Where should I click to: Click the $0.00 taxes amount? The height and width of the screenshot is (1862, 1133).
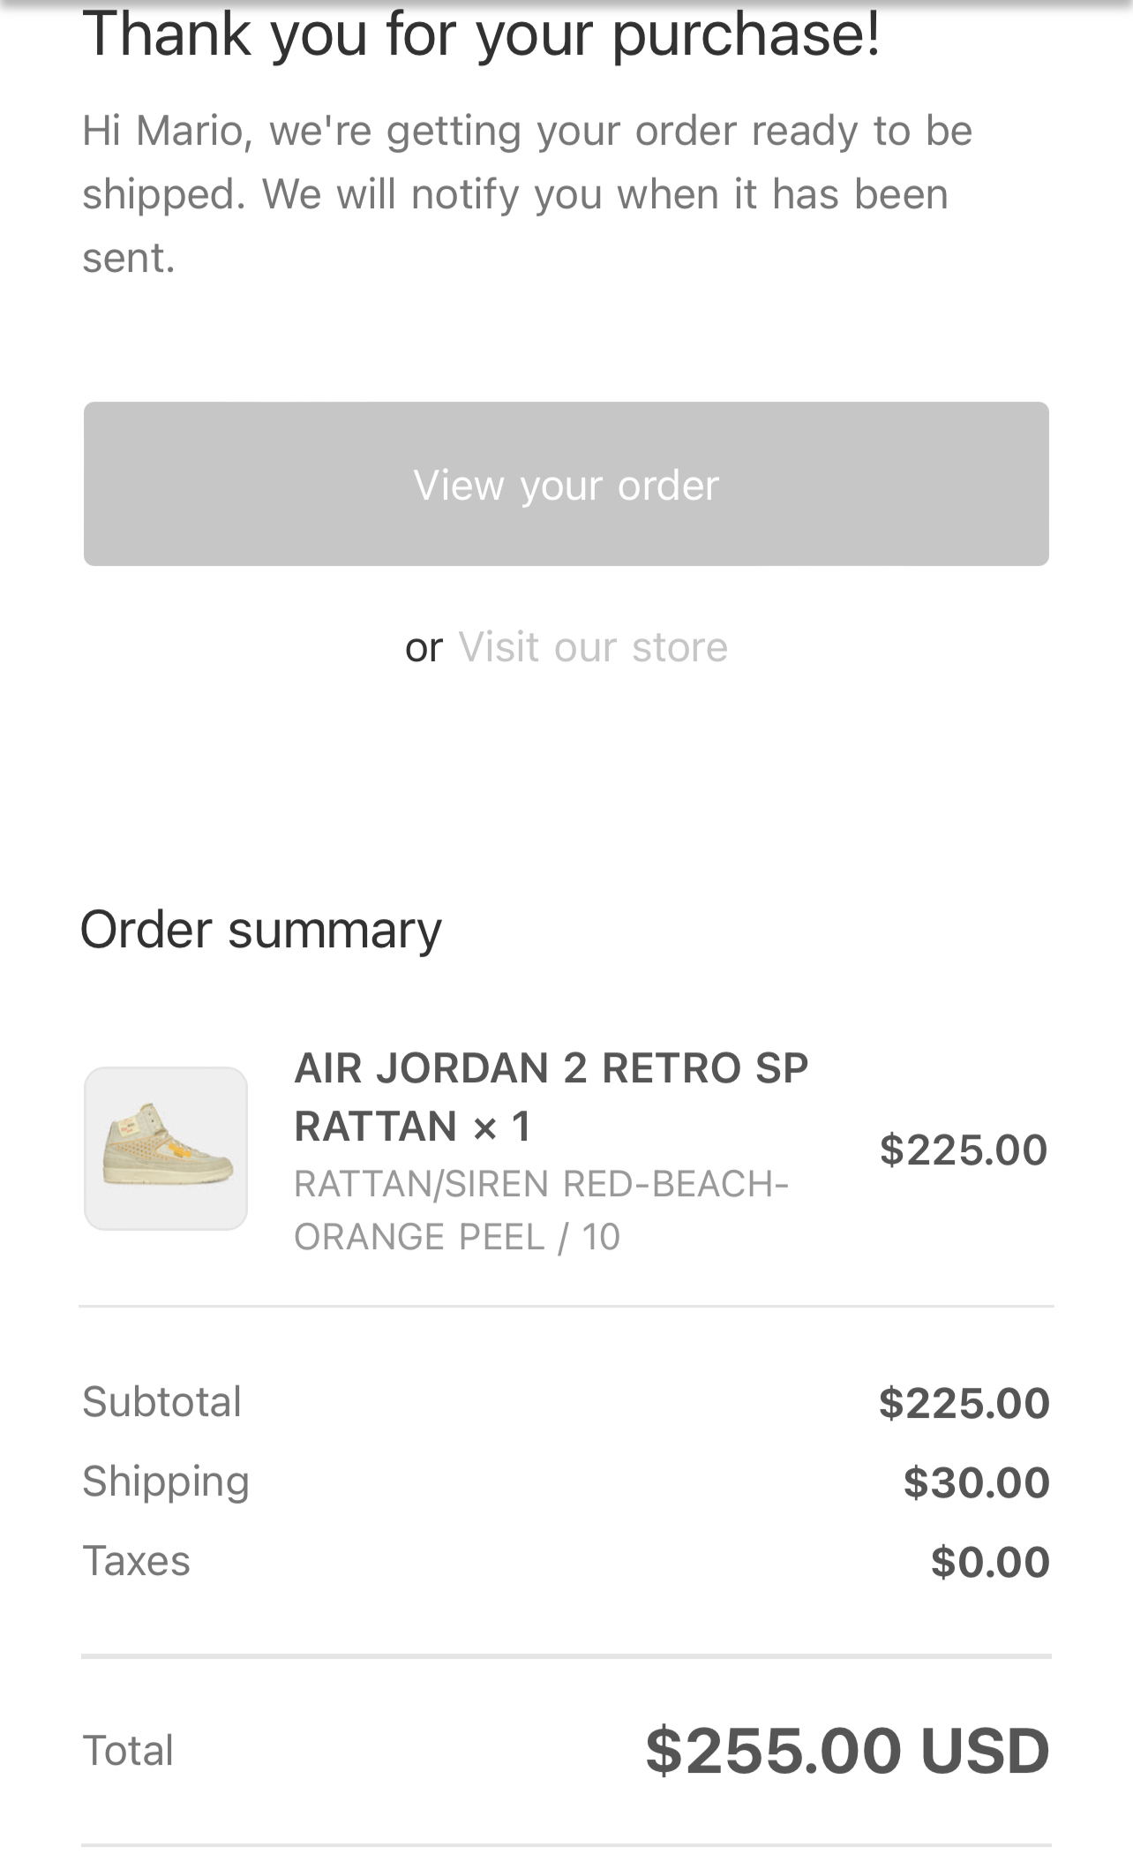(990, 1562)
